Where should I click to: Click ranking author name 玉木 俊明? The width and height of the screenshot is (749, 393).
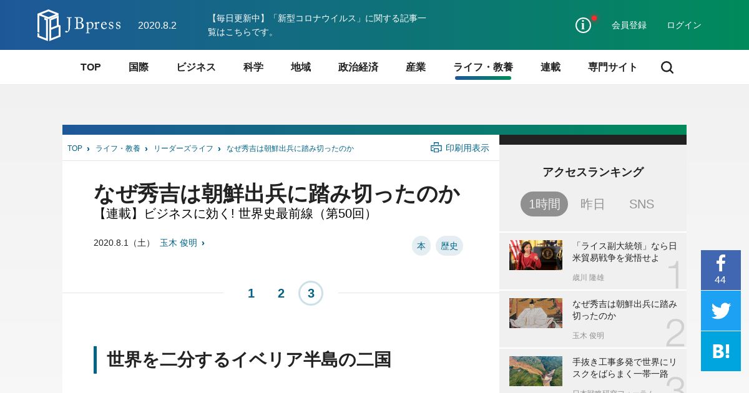588,336
